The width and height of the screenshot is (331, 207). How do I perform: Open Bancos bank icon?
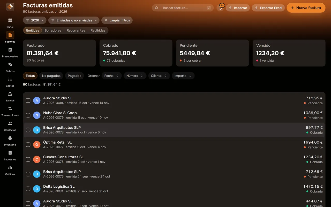10,94
